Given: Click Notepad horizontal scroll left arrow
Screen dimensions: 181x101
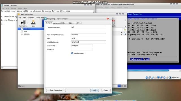Looking at the screenshot, I should [2, 67].
